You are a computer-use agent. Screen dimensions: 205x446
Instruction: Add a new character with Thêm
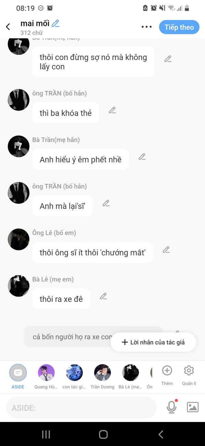pos(167,375)
